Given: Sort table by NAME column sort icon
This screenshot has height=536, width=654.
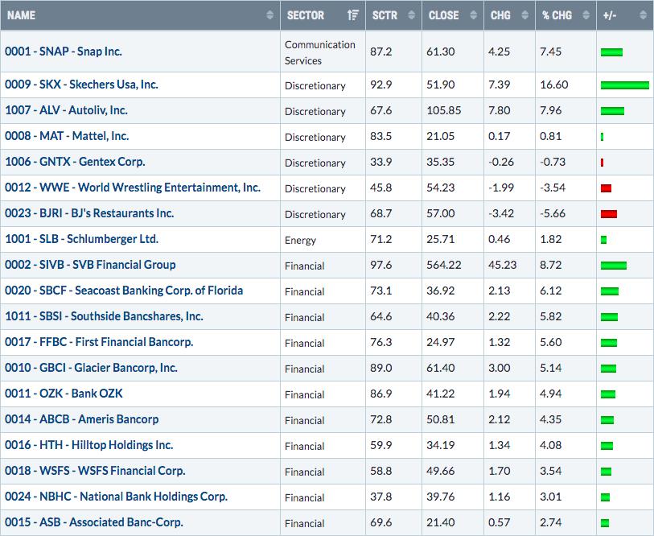Looking at the screenshot, I should pyautogui.click(x=269, y=15).
